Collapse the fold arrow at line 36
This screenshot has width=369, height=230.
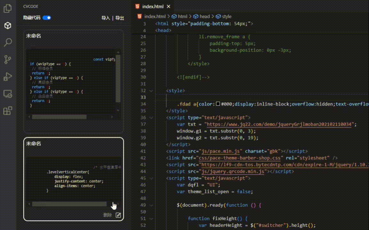tap(151, 118)
